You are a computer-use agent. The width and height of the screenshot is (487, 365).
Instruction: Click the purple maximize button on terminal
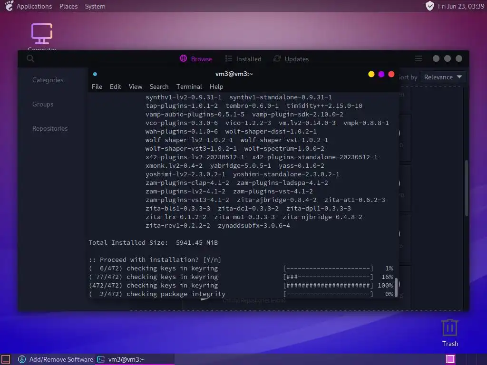point(381,74)
